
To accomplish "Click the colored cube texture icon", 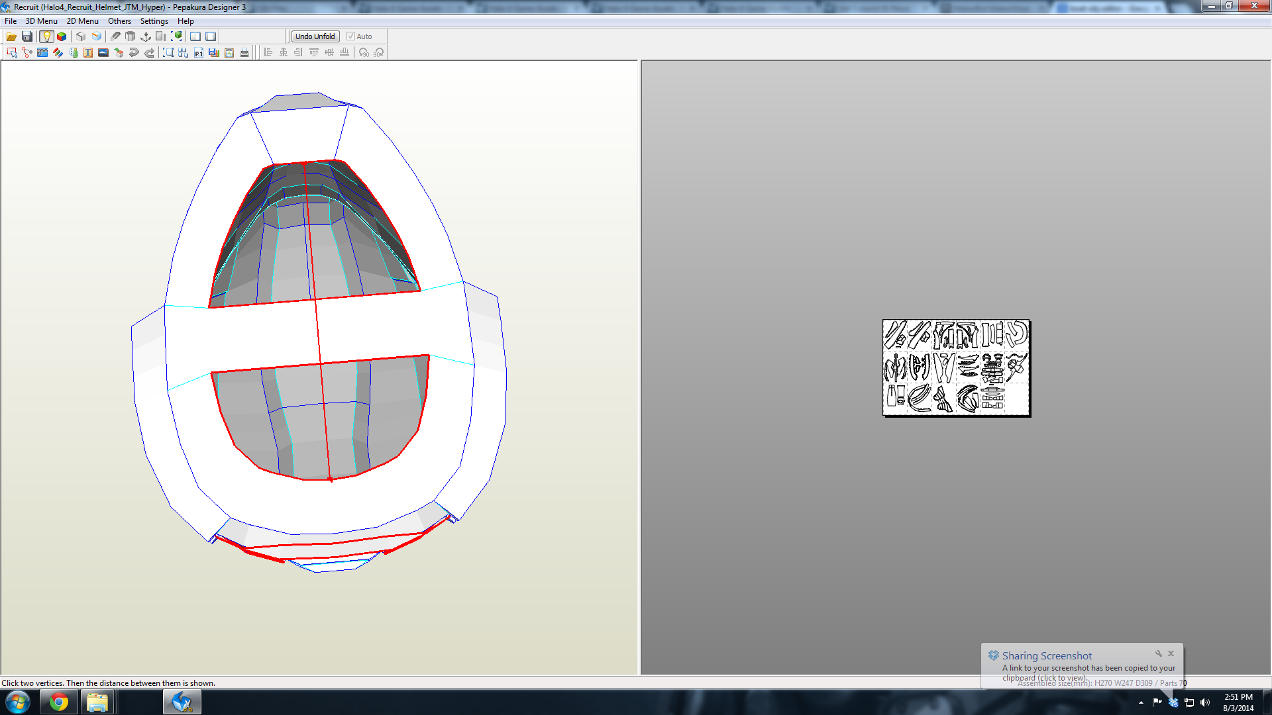I will (62, 36).
